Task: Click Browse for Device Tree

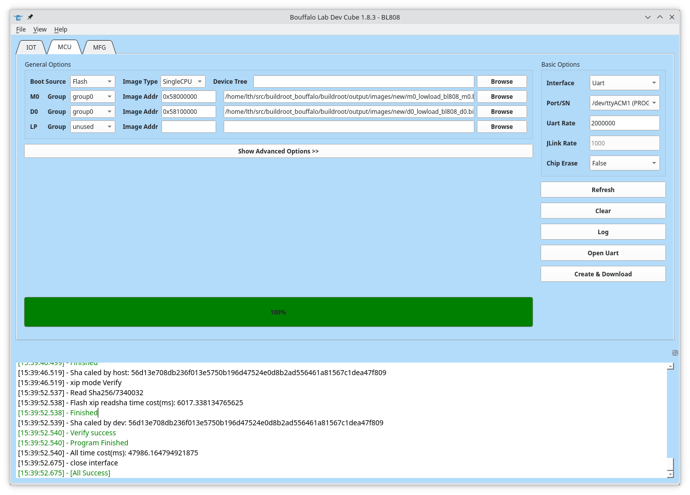Action: 502,82
